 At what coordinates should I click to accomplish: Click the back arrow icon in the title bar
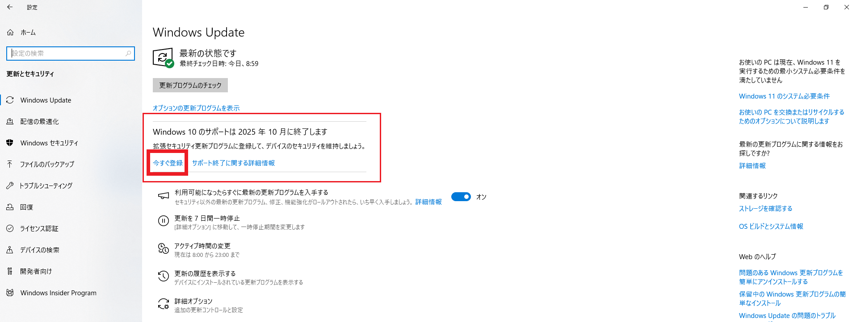pos(10,7)
